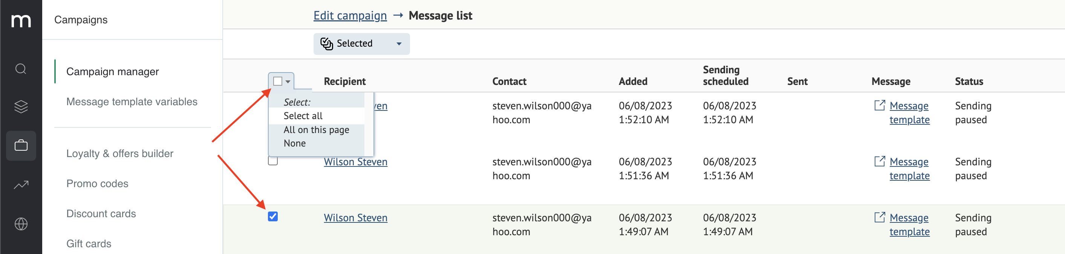Open the layers stack sidebar icon
1065x254 pixels.
(x=21, y=106)
